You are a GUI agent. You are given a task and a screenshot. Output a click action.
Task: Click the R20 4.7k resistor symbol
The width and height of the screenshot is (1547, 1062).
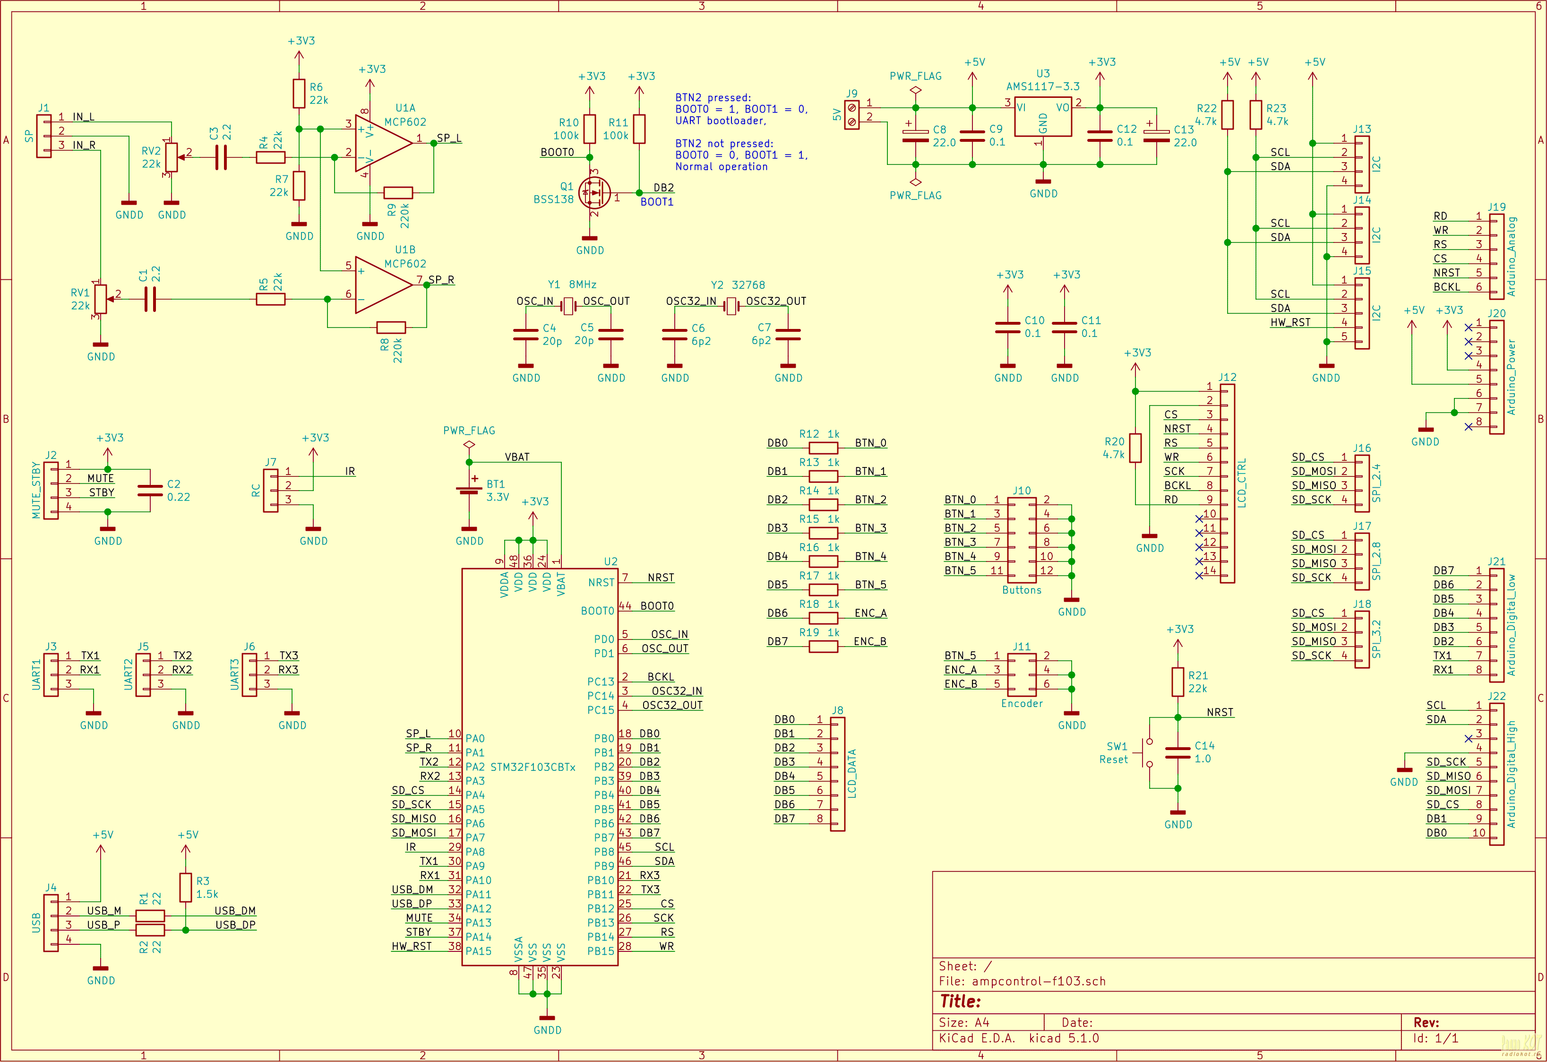1135,448
